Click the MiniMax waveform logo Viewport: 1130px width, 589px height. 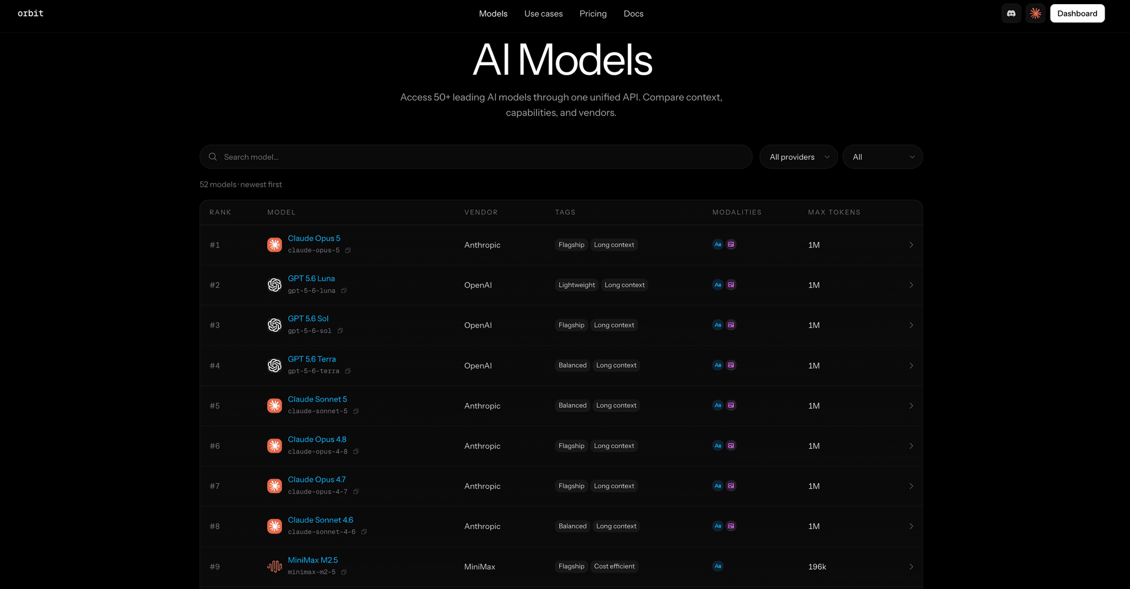[x=274, y=567]
